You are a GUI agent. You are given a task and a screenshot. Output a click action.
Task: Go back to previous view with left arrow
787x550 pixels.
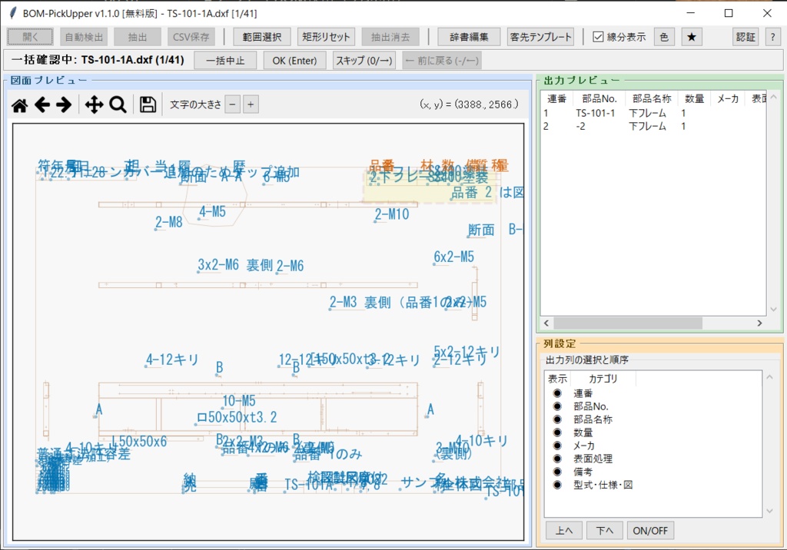42,105
